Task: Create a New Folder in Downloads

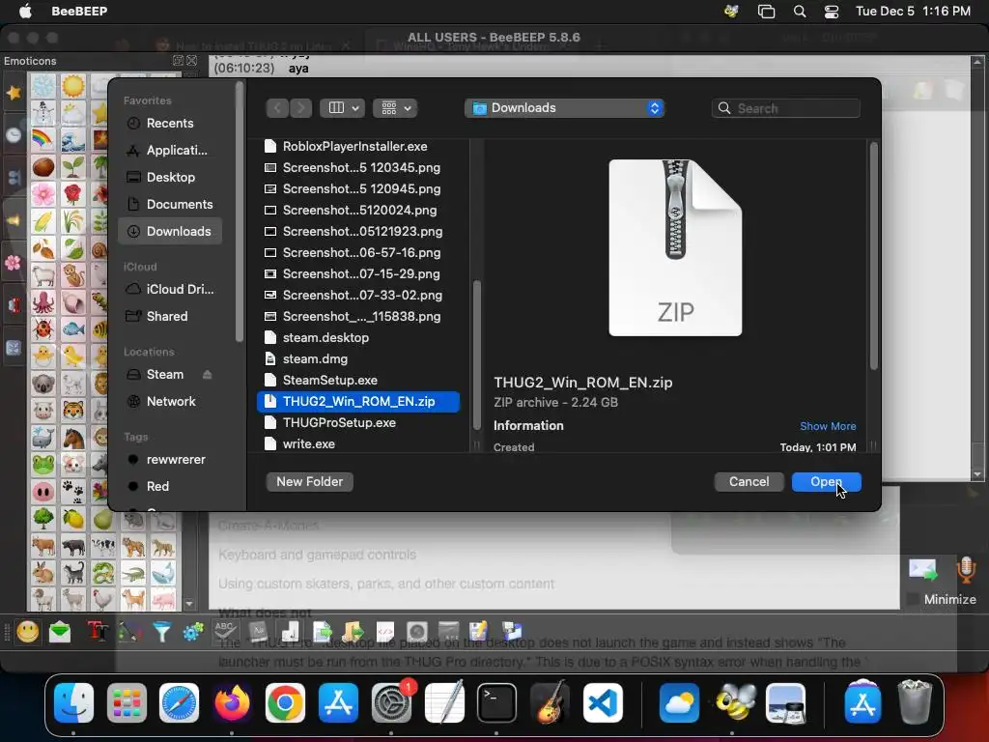Action: [310, 481]
